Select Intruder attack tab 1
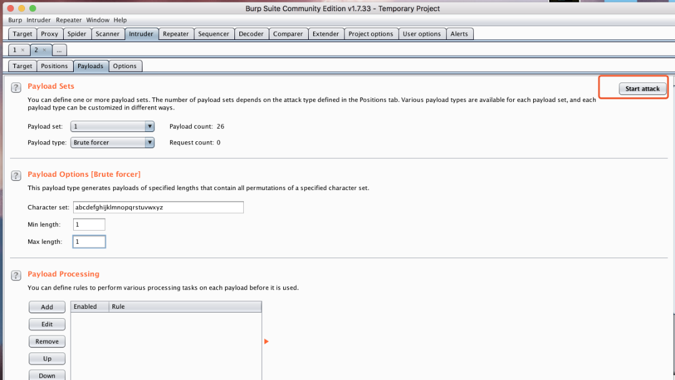 pyautogui.click(x=14, y=50)
